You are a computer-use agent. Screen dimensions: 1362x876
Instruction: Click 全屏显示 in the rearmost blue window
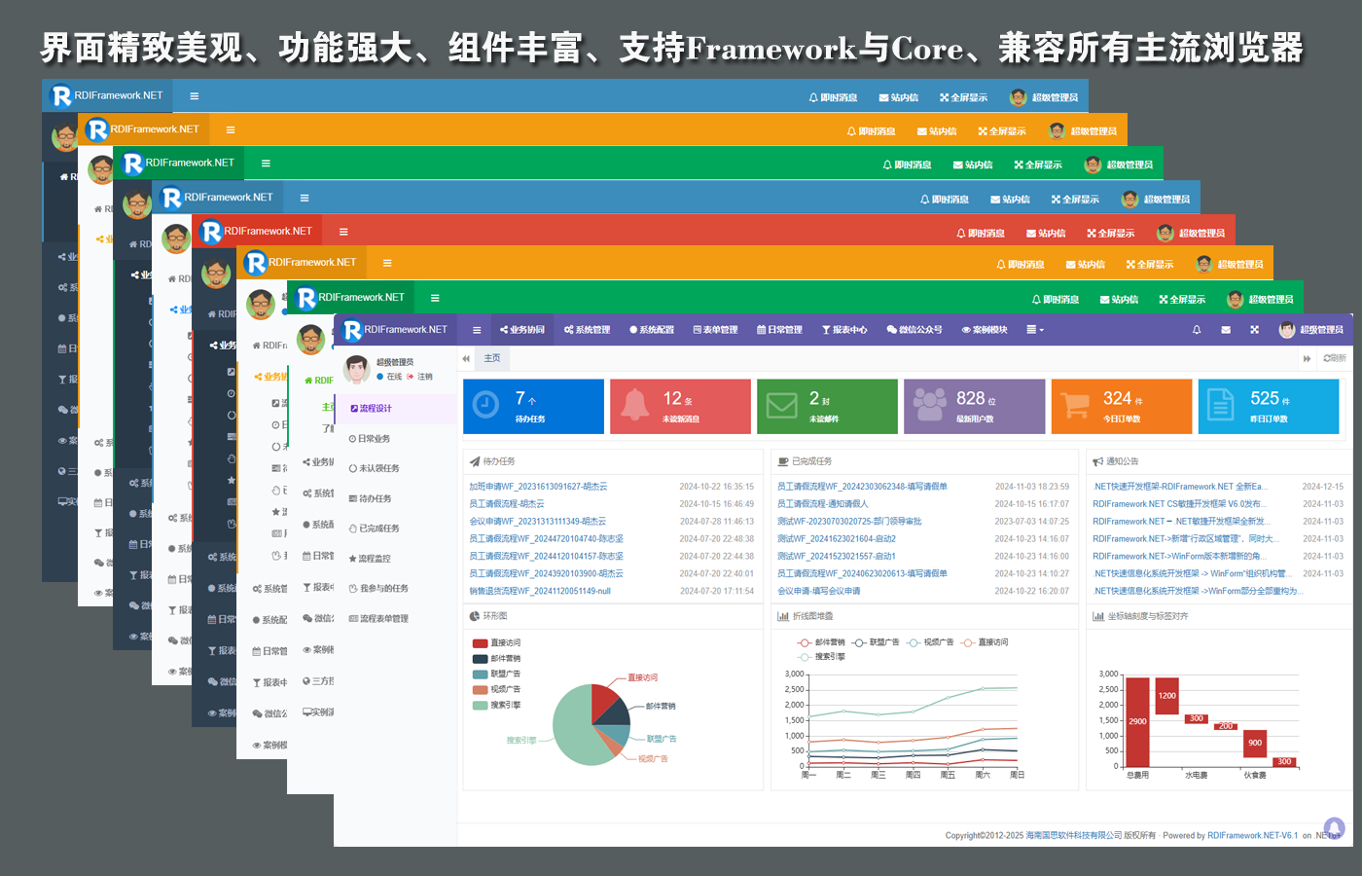[x=963, y=97]
